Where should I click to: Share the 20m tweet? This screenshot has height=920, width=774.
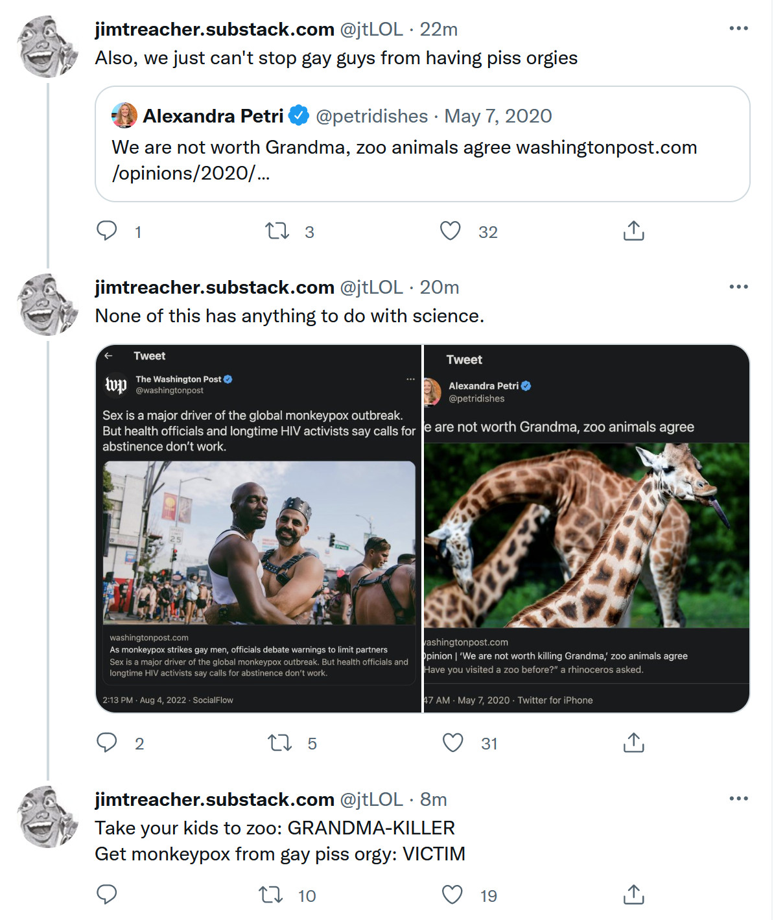[x=633, y=742]
